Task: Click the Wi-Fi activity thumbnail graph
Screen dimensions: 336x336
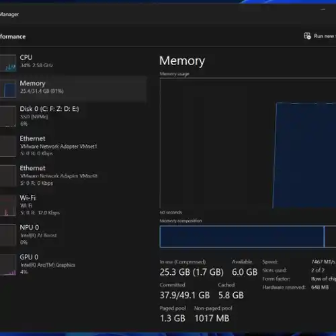Action: 8,206
